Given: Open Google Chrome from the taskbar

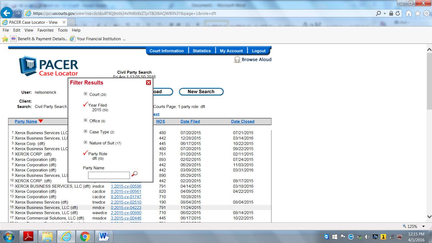Looking at the screenshot, I should [85, 237].
